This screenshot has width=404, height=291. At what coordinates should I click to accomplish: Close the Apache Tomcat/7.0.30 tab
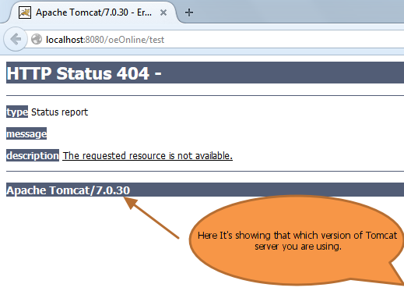click(163, 12)
